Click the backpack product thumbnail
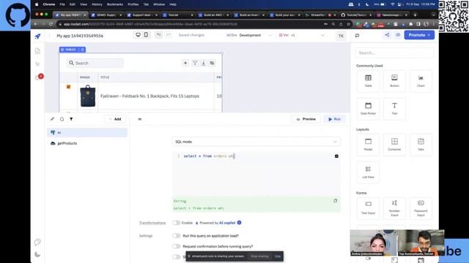Screen dimensions: 469x263 [x=88, y=96]
